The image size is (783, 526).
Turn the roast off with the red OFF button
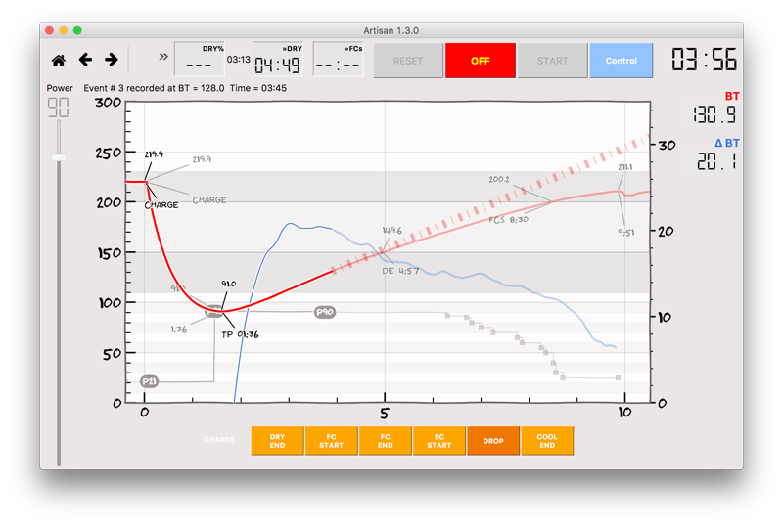[481, 61]
